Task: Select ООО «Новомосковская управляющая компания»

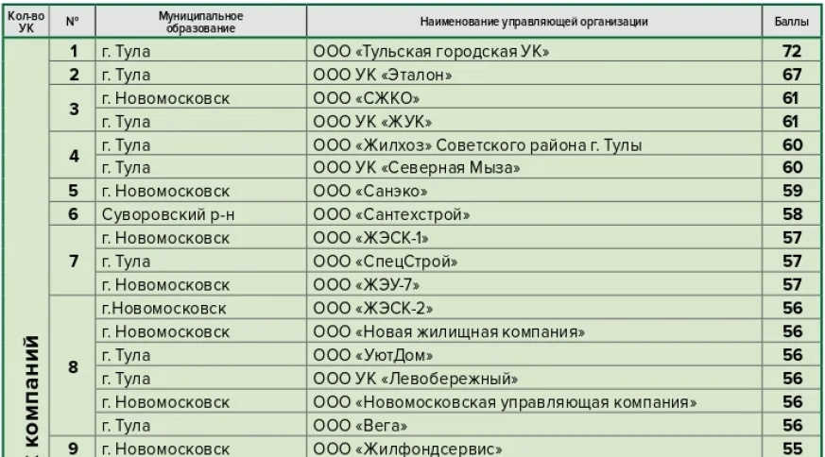Action: (x=506, y=402)
